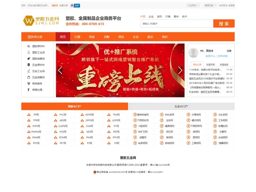Click the 商务服务 category icon

29,84
